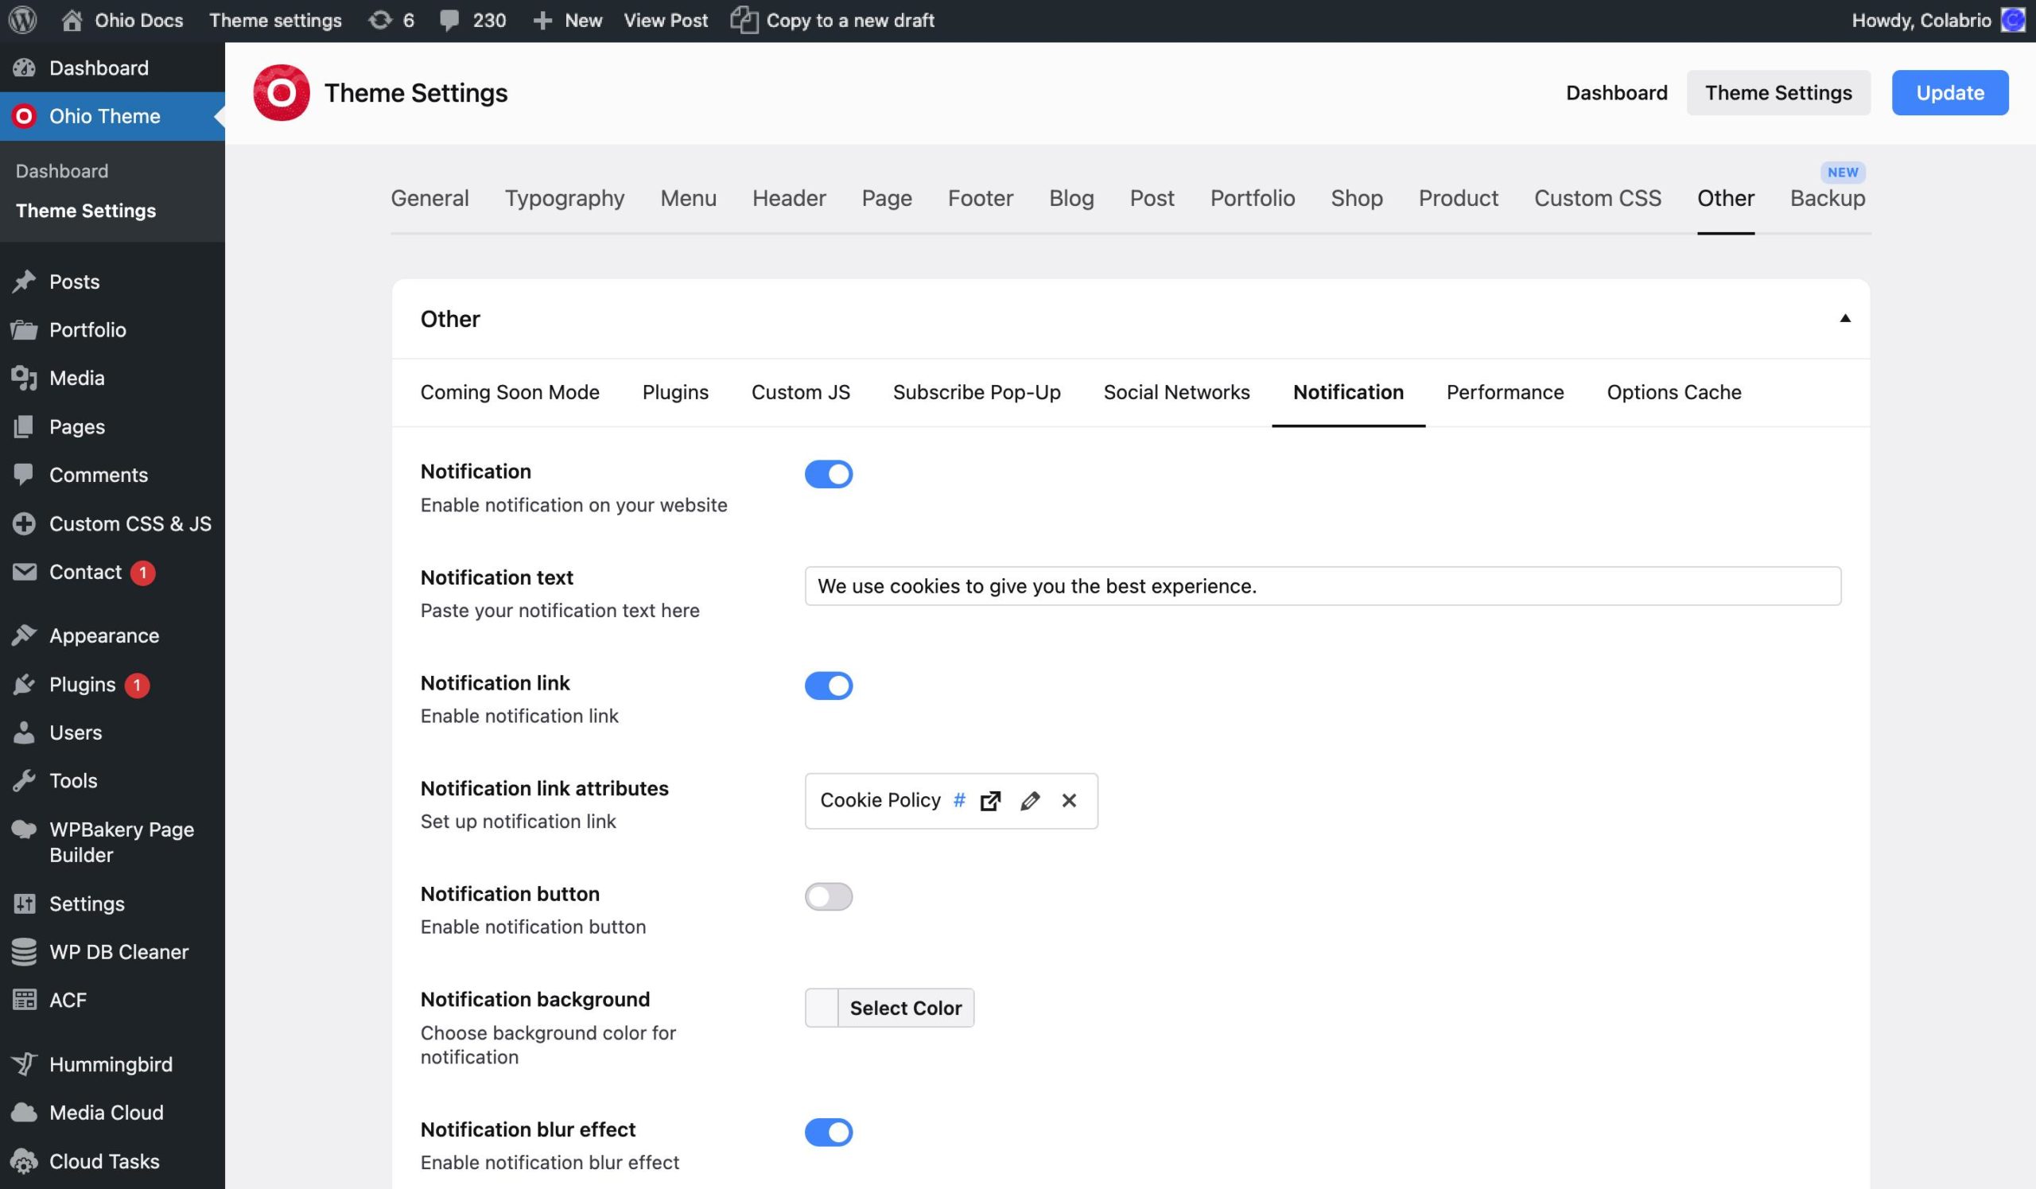The image size is (2036, 1189).
Task: Open Media Cloud sidebar item
Action: pos(112,1113)
